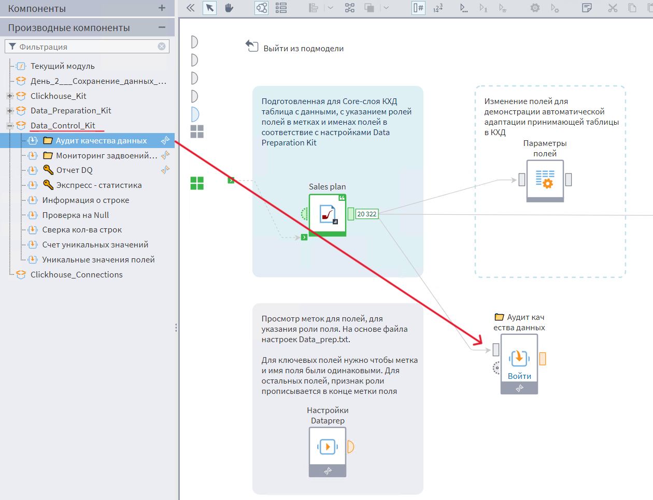The width and height of the screenshot is (653, 500).
Task: Select the Sales plan node icon
Action: (328, 214)
